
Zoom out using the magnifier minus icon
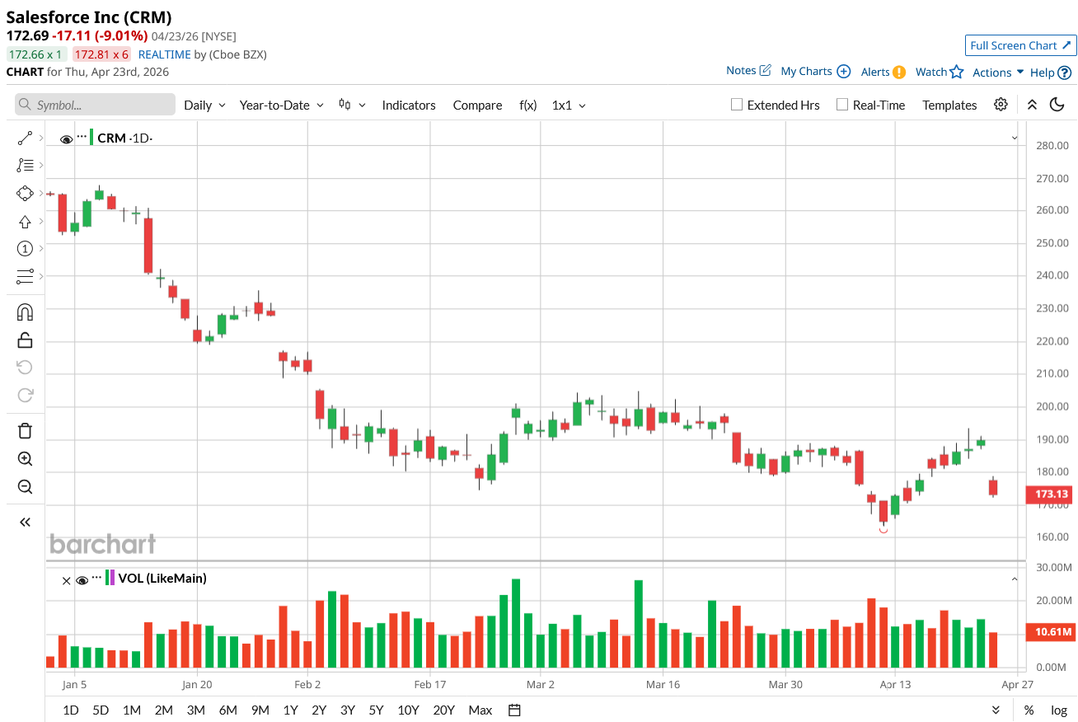(25, 486)
